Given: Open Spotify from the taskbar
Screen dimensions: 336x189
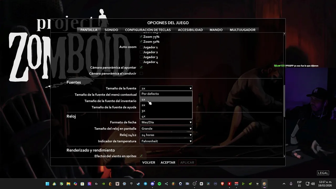Looking at the screenshot, I should pyautogui.click(x=159, y=184).
